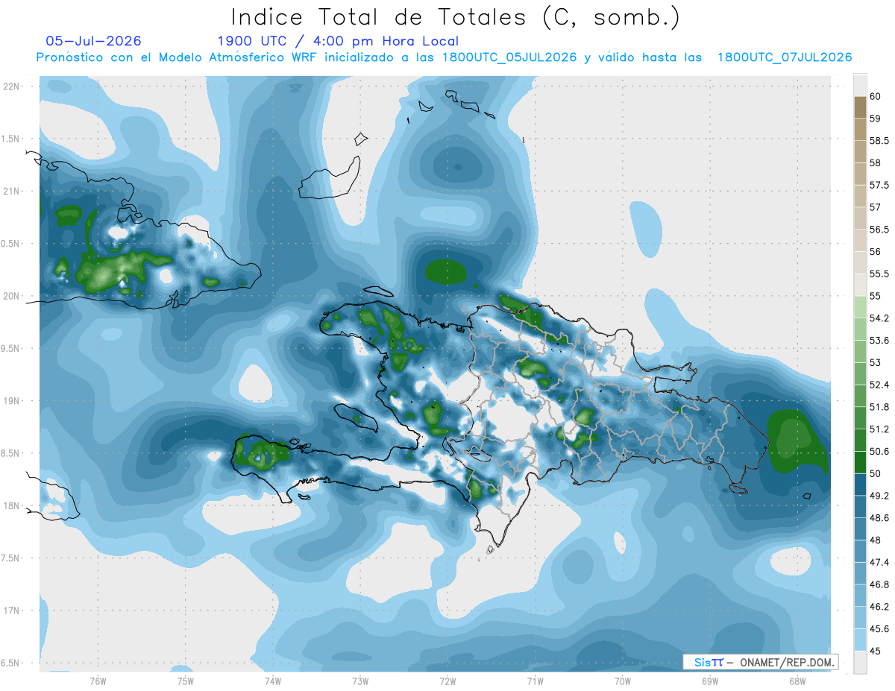This screenshot has width=895, height=691.
Task: Click the '68W' longitude label
Action: 797,681
